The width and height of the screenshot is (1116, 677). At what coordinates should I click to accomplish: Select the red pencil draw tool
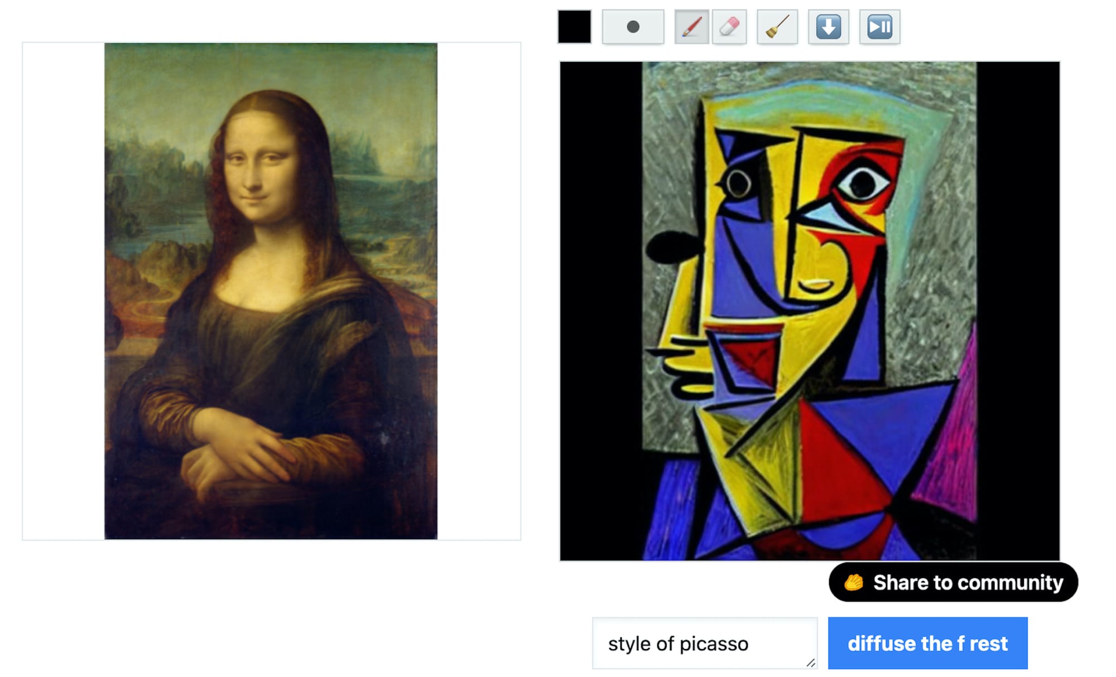pos(691,26)
